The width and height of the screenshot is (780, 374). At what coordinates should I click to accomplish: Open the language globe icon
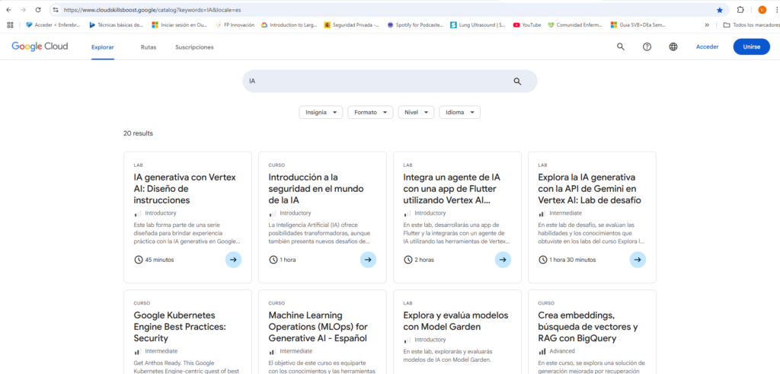673,46
